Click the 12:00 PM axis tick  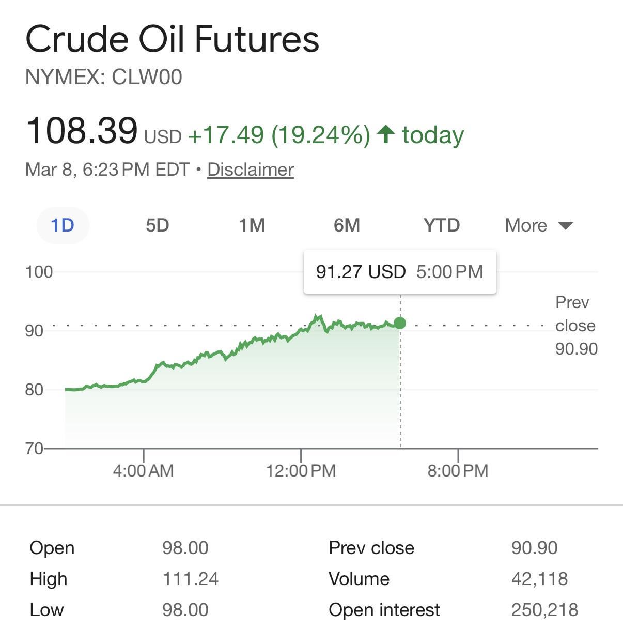click(x=301, y=470)
